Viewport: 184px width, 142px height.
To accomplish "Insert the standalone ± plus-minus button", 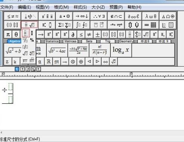I will (x=97, y=34).
